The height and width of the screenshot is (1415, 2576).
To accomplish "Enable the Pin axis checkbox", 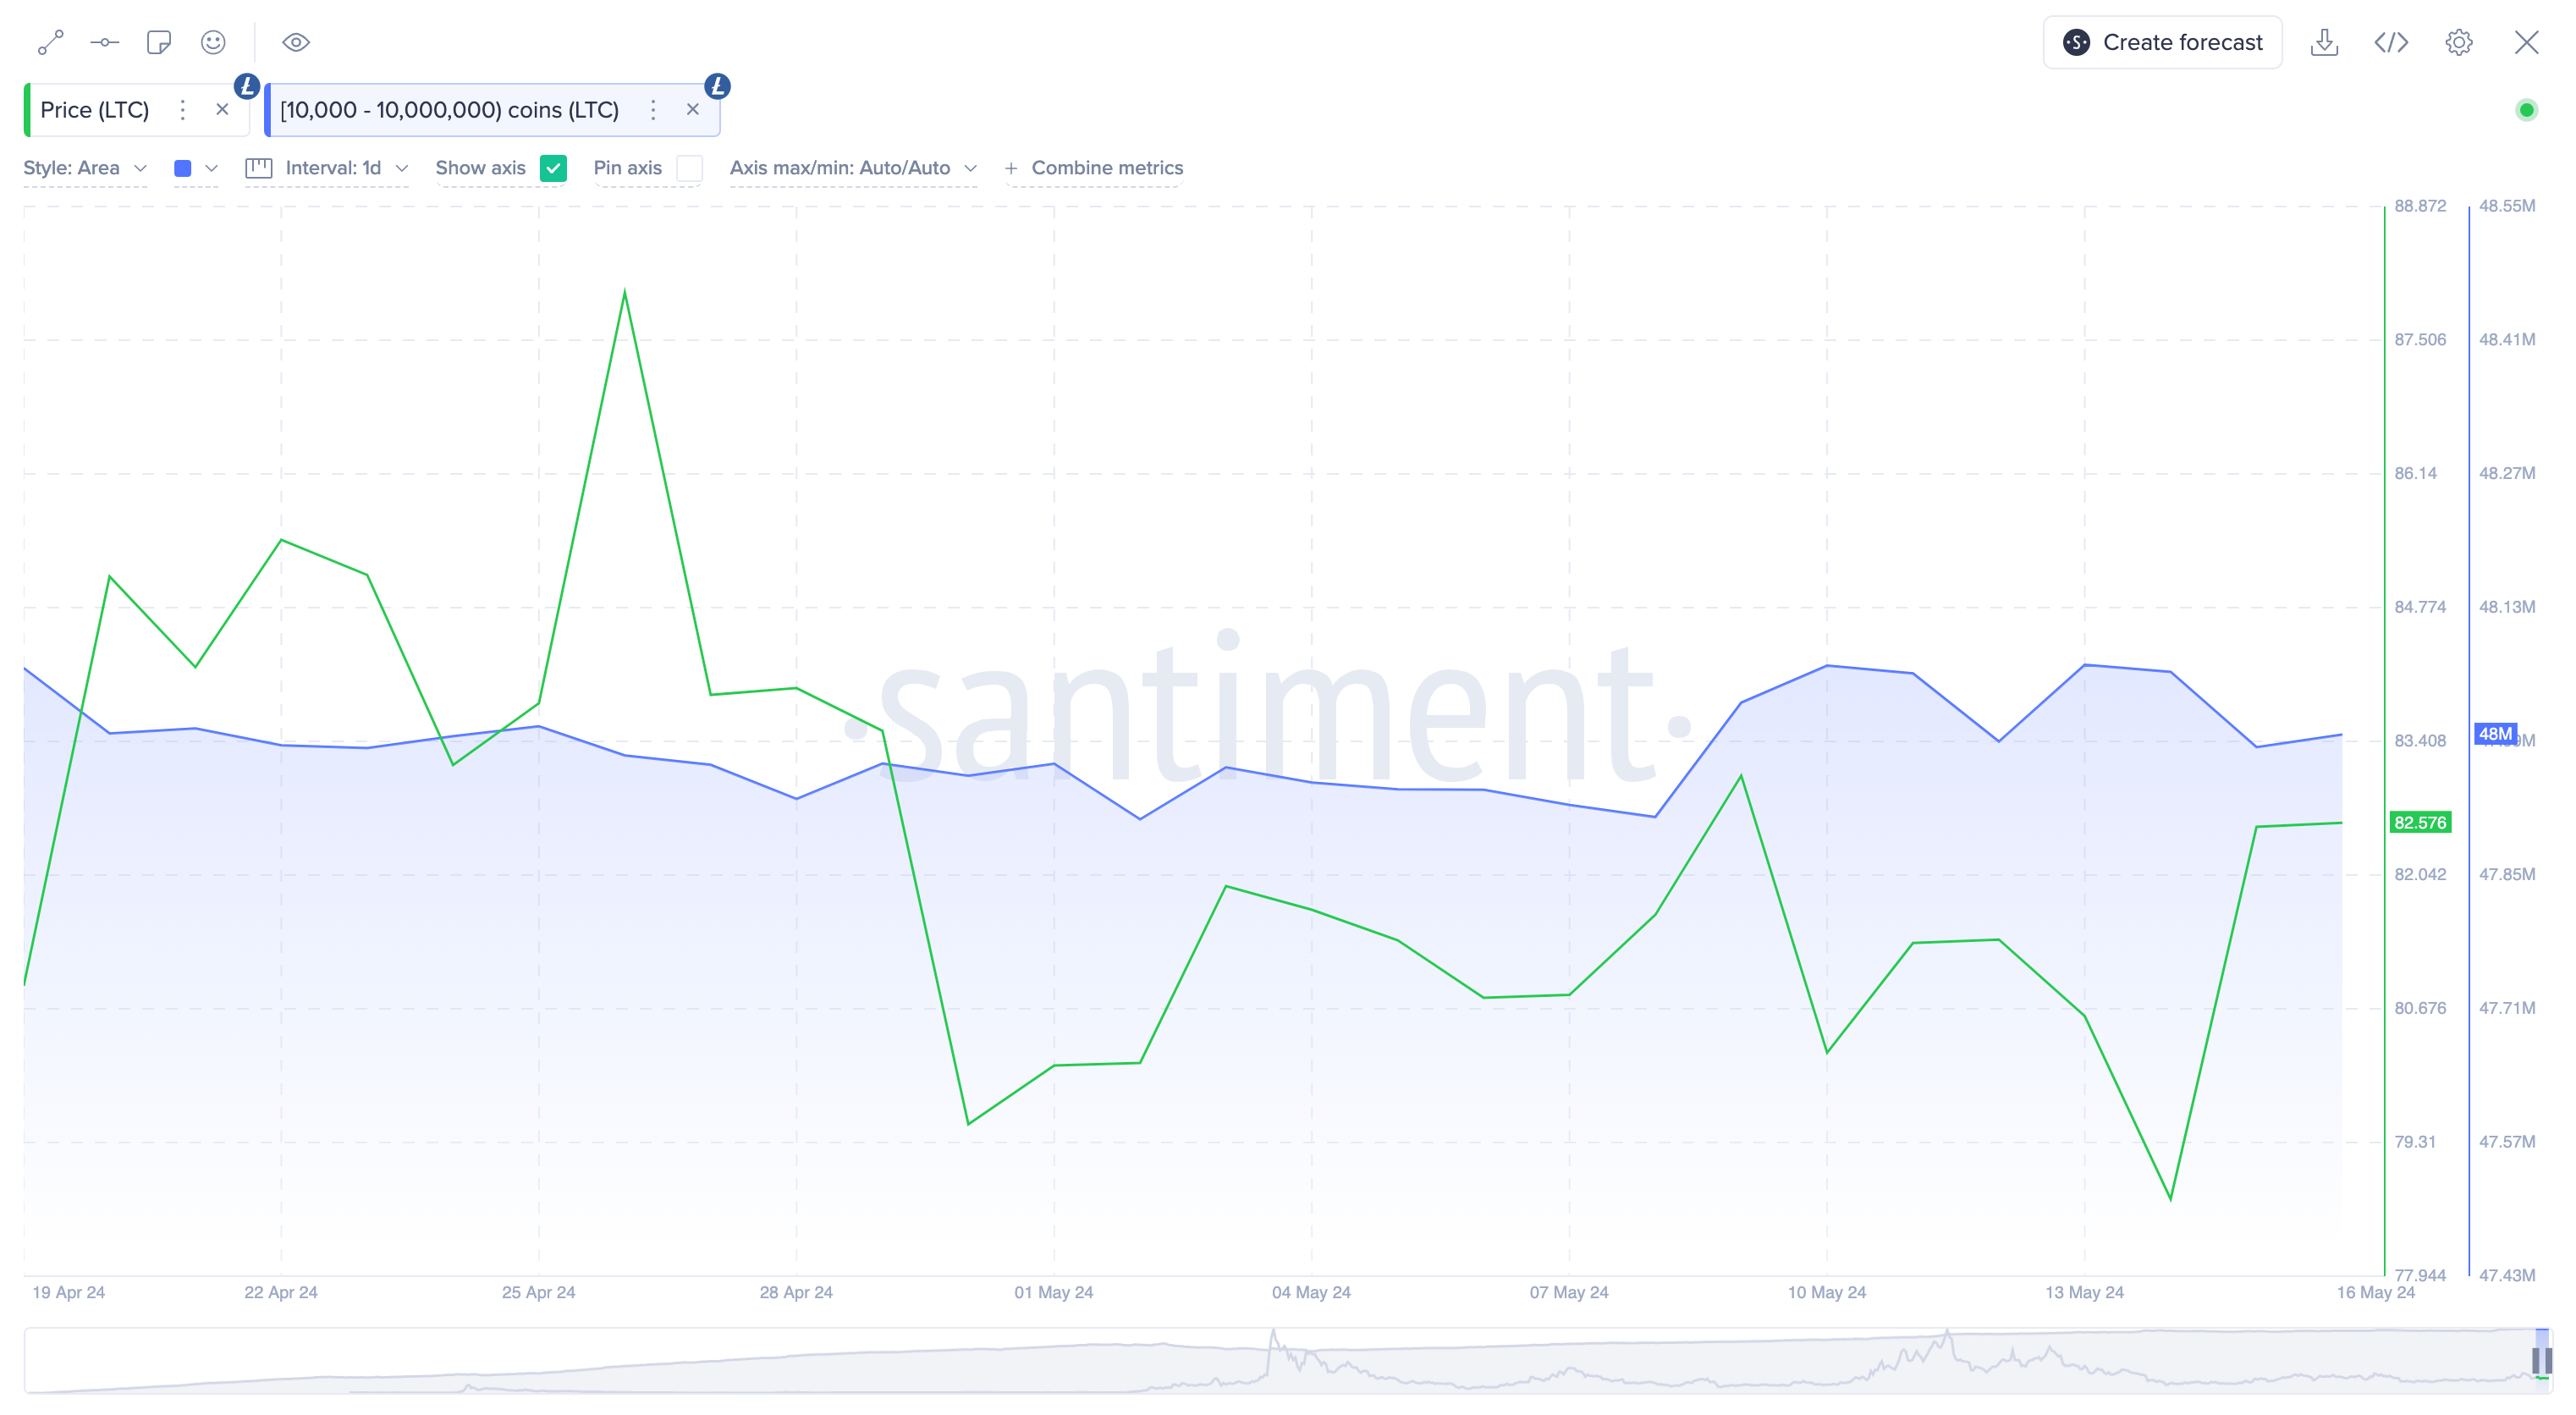I will pyautogui.click(x=689, y=168).
